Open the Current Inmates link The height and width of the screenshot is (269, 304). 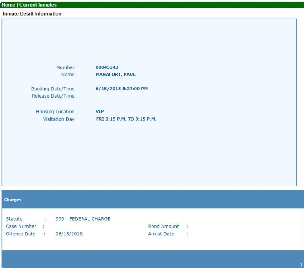click(x=38, y=5)
